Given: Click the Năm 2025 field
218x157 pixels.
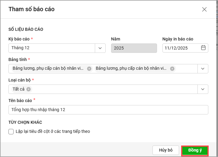Looking at the screenshot, I should [x=134, y=48].
